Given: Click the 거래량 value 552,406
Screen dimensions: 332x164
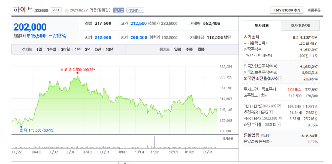Looking at the screenshot, I should 212,24.
